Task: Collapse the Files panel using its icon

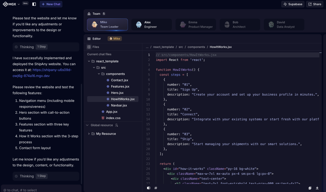Action: tap(89, 47)
